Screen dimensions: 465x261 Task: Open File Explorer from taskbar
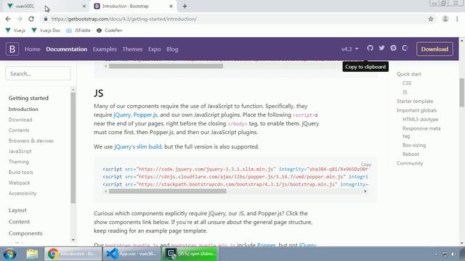pos(32,254)
